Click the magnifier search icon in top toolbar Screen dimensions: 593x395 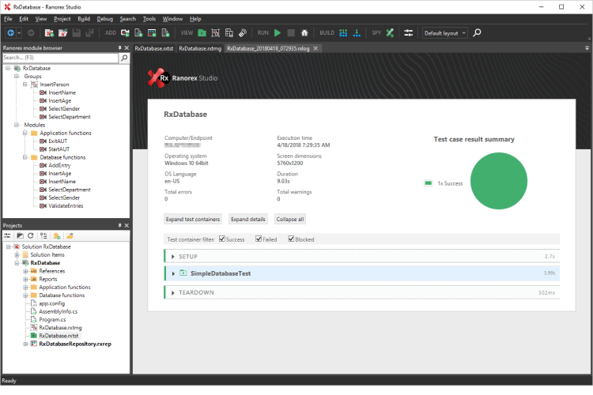pos(478,33)
